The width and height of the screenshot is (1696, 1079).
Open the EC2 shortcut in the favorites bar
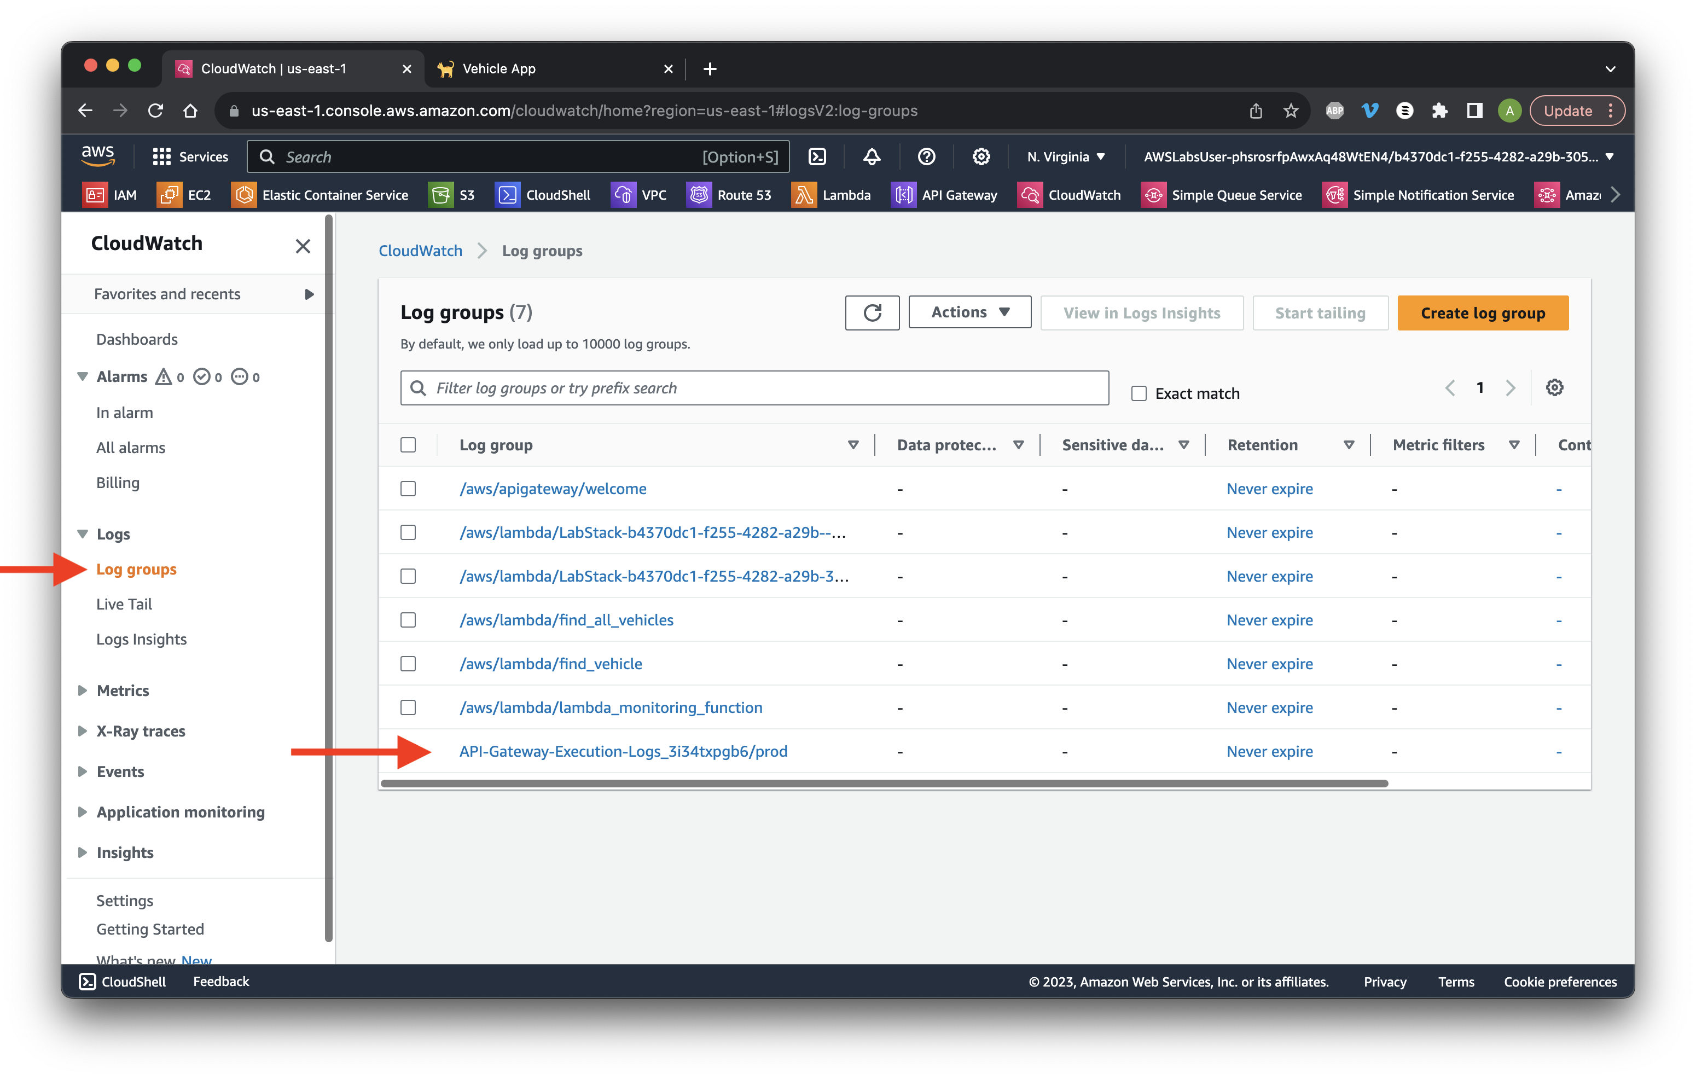pyautogui.click(x=184, y=195)
